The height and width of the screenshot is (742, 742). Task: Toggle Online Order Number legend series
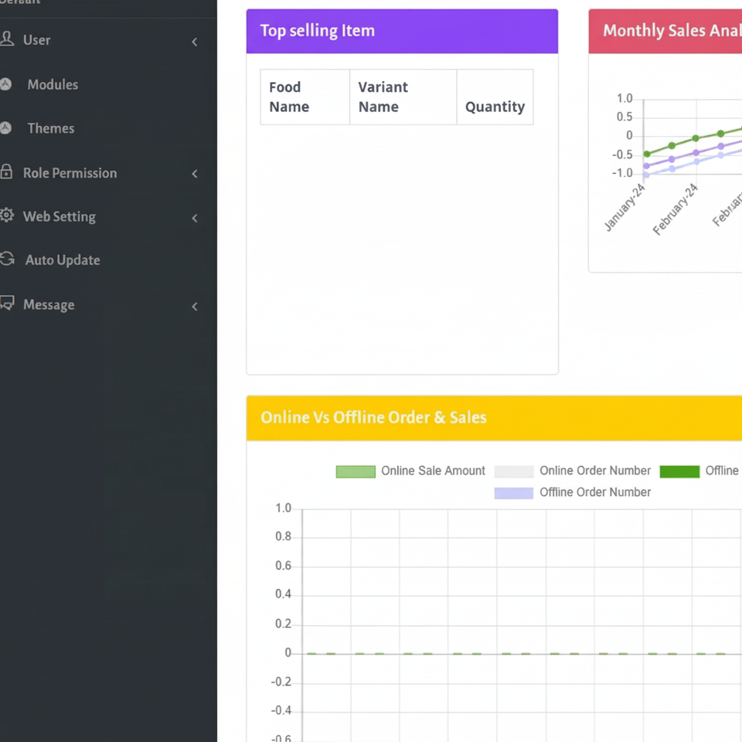573,471
